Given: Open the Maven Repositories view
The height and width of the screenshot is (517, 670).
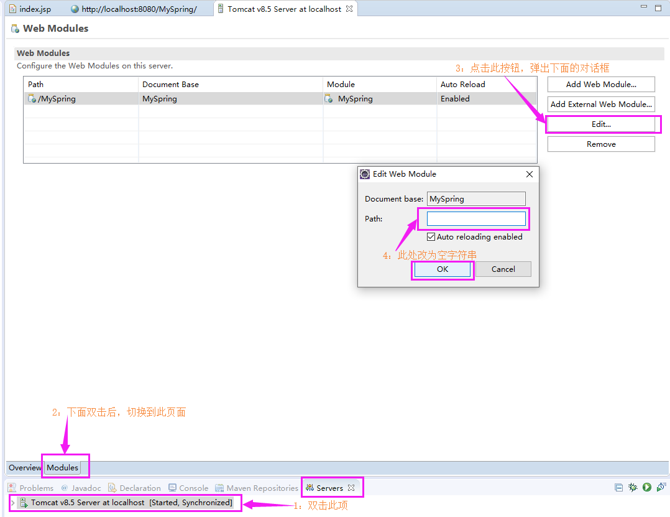Looking at the screenshot, I should click(257, 488).
